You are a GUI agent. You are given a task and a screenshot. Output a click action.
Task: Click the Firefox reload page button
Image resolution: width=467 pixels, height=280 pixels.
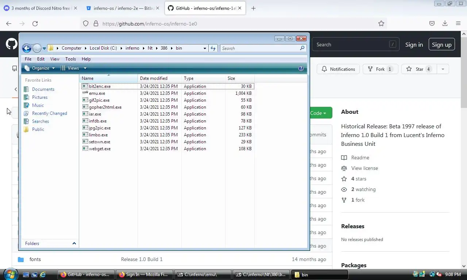[x=35, y=24]
